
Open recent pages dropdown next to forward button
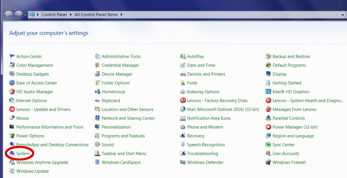click(x=25, y=15)
